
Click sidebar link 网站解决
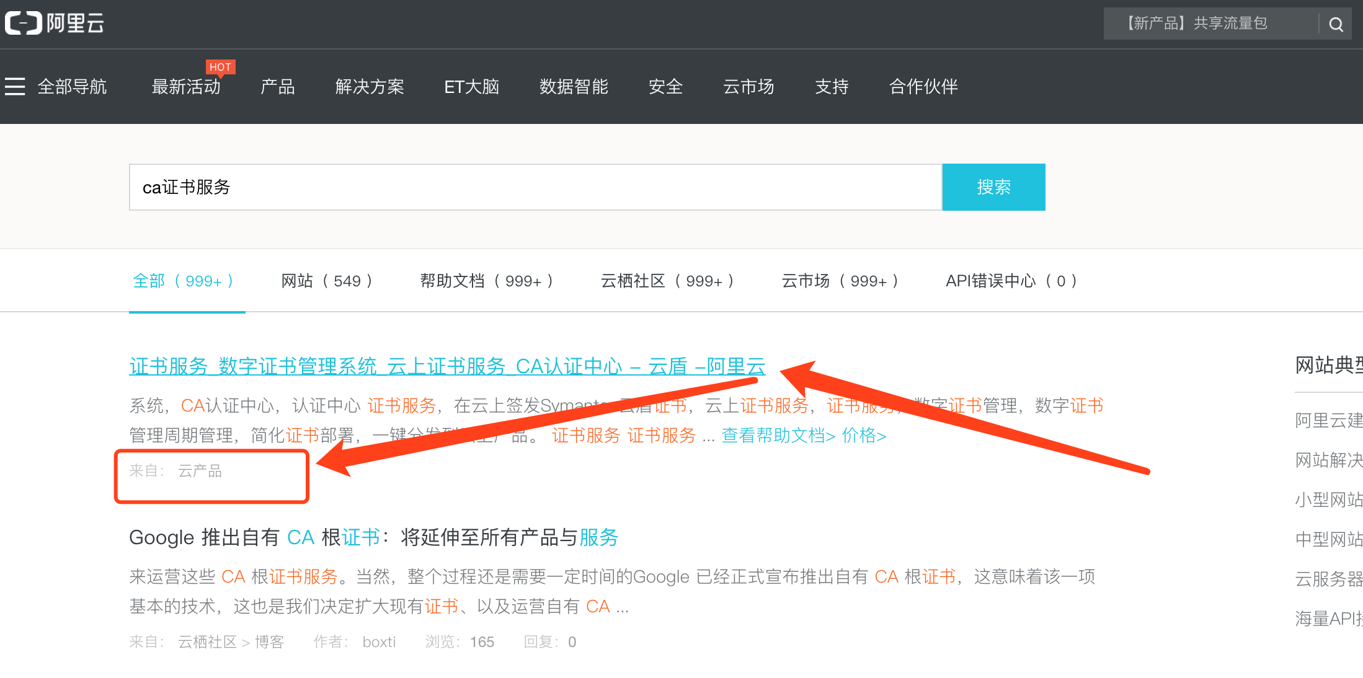[x=1329, y=460]
